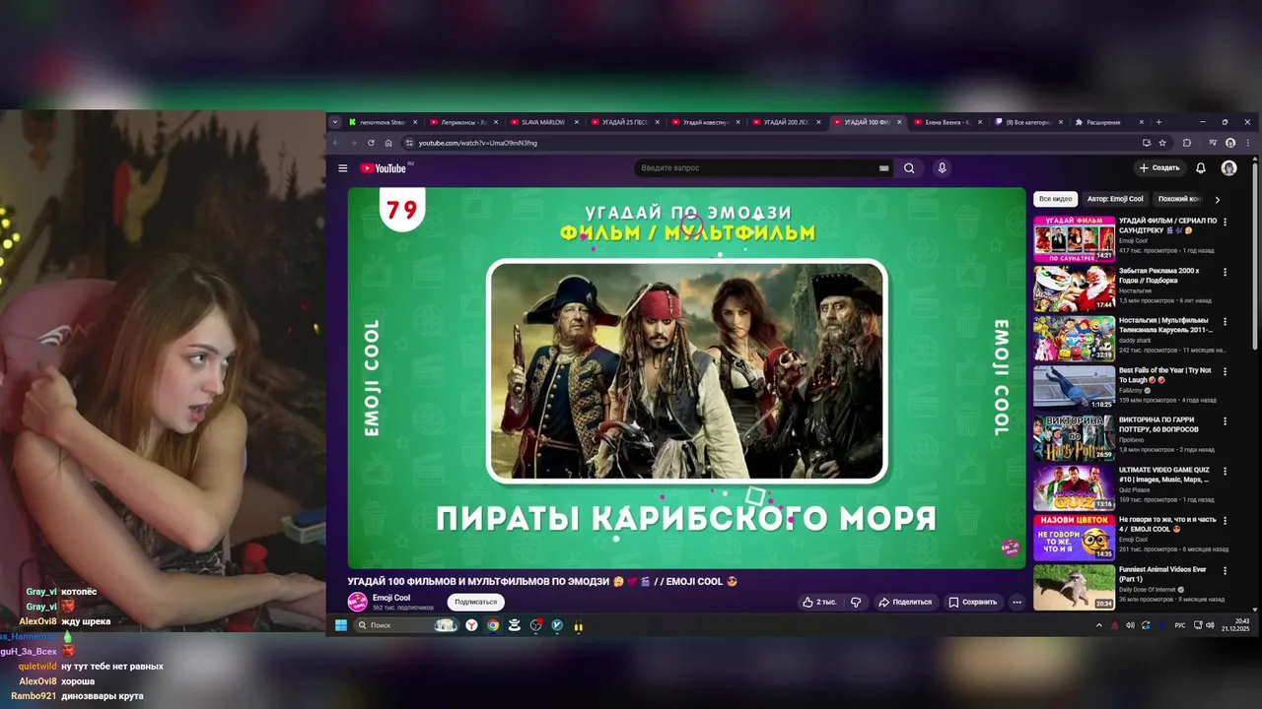Image resolution: width=1262 pixels, height=709 pixels.
Task: Click the Подписаться subscribe button
Action: click(x=476, y=602)
